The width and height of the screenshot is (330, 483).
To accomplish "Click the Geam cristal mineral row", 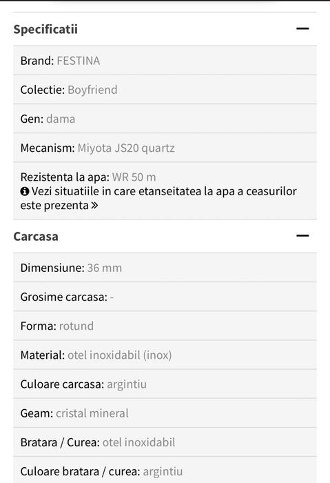I will [x=165, y=413].
